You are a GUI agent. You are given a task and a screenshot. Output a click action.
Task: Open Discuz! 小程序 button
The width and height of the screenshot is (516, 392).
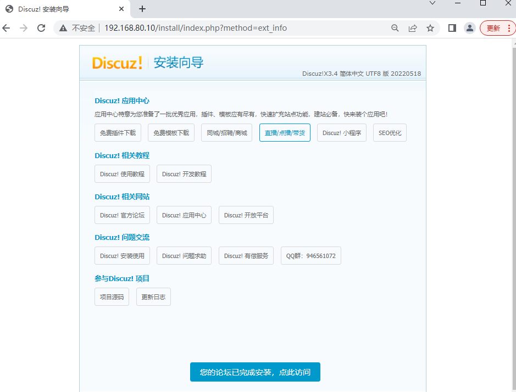tap(342, 133)
